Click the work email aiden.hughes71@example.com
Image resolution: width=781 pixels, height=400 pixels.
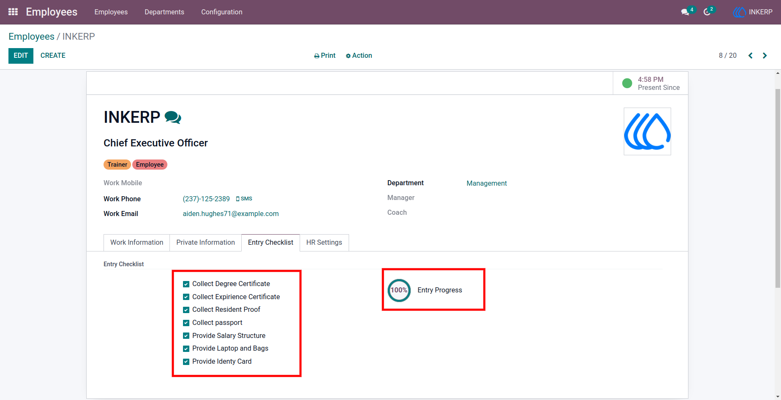click(x=231, y=214)
